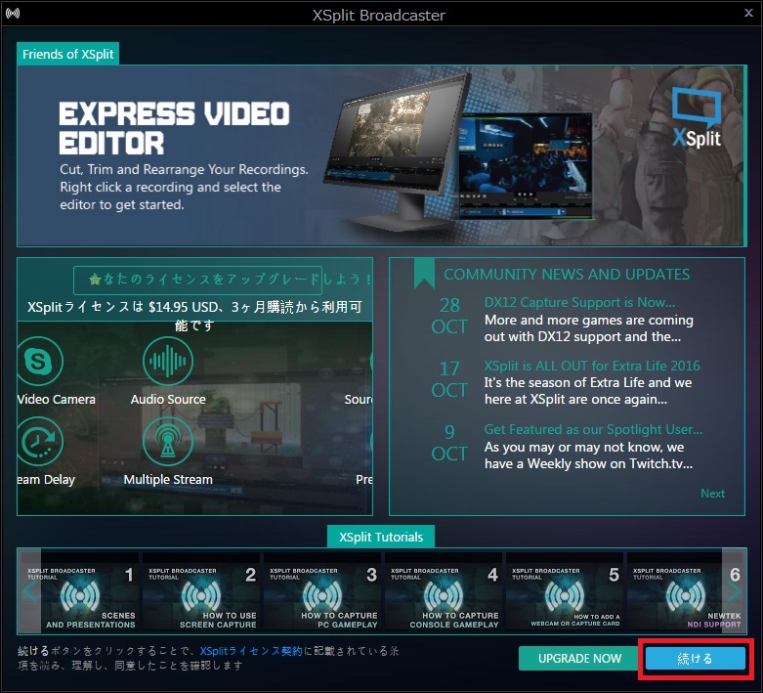Select the Friends of XSplit tab
763x693 pixels.
point(67,54)
